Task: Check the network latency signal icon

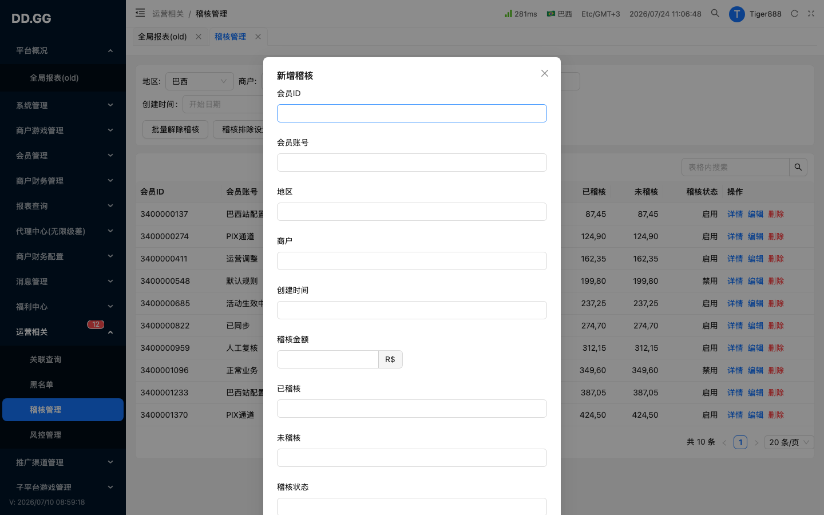Action: point(508,13)
